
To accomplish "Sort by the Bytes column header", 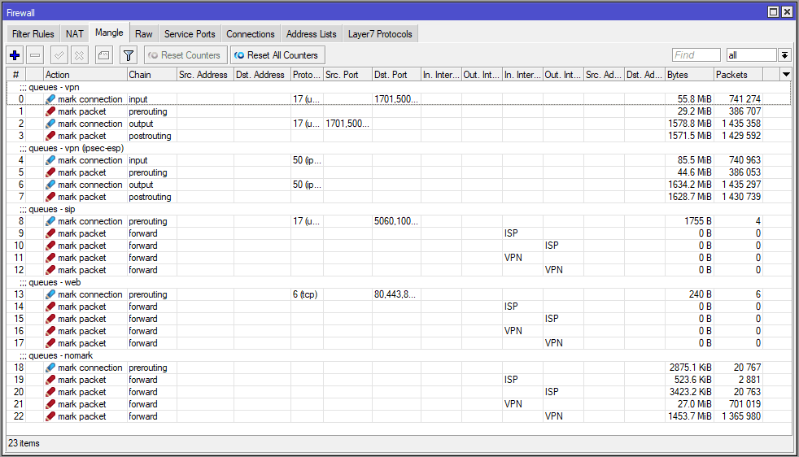I will pos(688,75).
